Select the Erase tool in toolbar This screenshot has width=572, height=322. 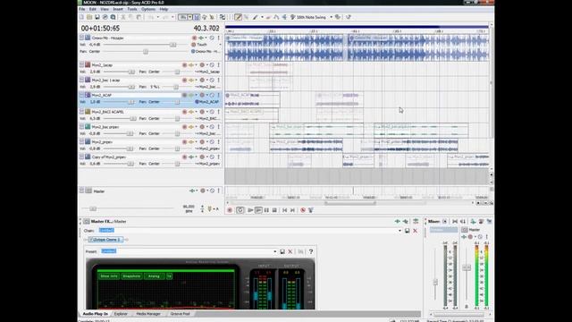coord(268,17)
